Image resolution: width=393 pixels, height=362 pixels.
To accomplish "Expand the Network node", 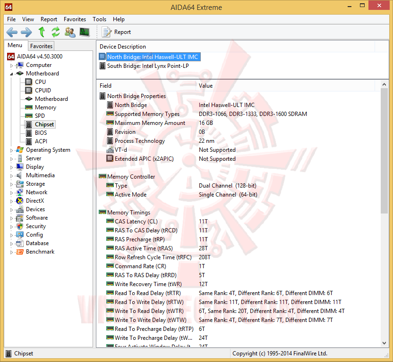I will coord(11,193).
